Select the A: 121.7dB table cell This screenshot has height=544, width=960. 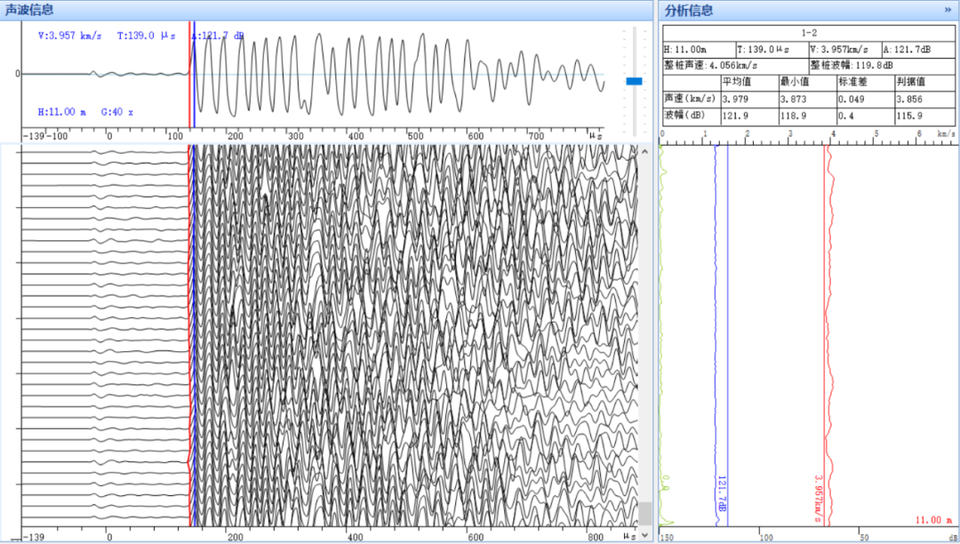pyautogui.click(x=918, y=50)
